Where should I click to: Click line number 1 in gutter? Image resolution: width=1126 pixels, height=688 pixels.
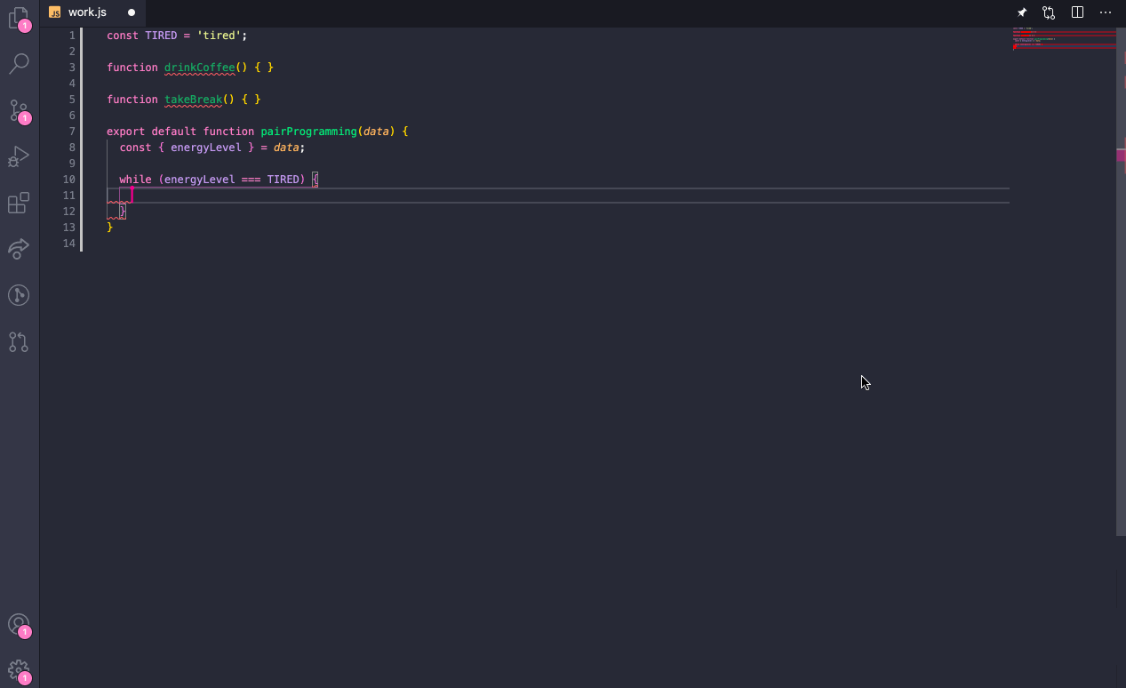click(72, 36)
